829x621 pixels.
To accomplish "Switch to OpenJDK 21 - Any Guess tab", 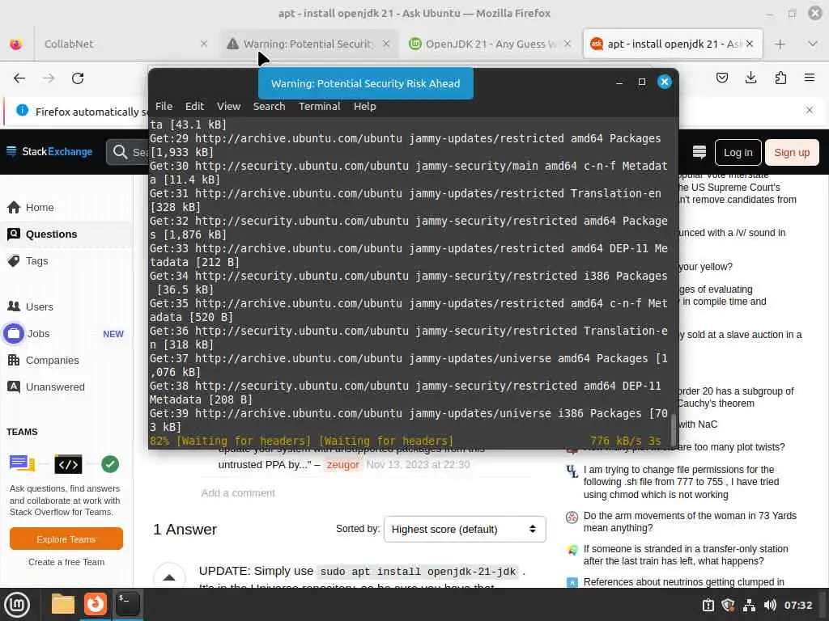I will click(490, 44).
